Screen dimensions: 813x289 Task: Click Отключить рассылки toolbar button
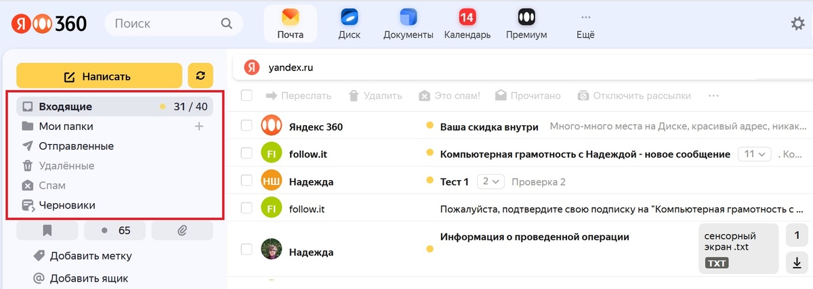point(634,95)
